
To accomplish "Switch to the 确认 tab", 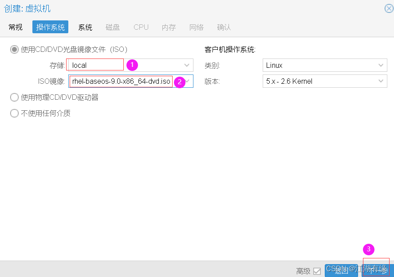I will pos(224,27).
